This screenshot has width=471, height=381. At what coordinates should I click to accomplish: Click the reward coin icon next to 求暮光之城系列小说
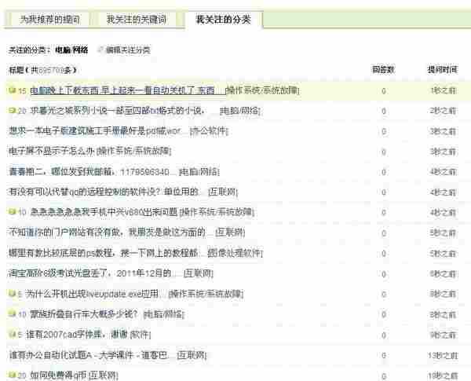(x=12, y=111)
